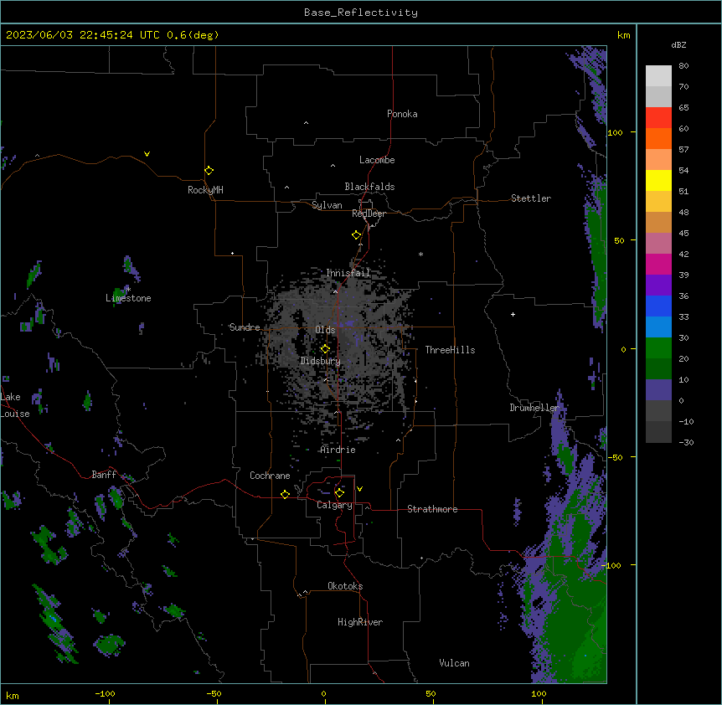Click the red 65 dBZ legend swatch
The width and height of the screenshot is (722, 705).
click(658, 118)
